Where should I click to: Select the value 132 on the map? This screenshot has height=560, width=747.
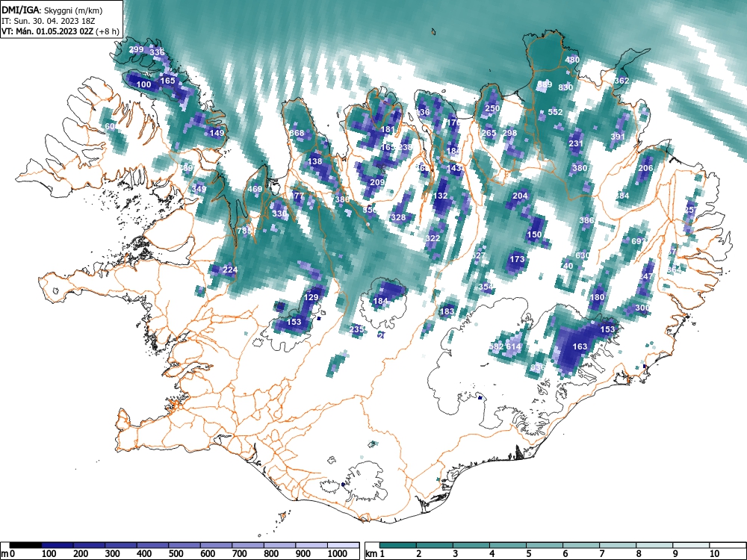(x=440, y=196)
